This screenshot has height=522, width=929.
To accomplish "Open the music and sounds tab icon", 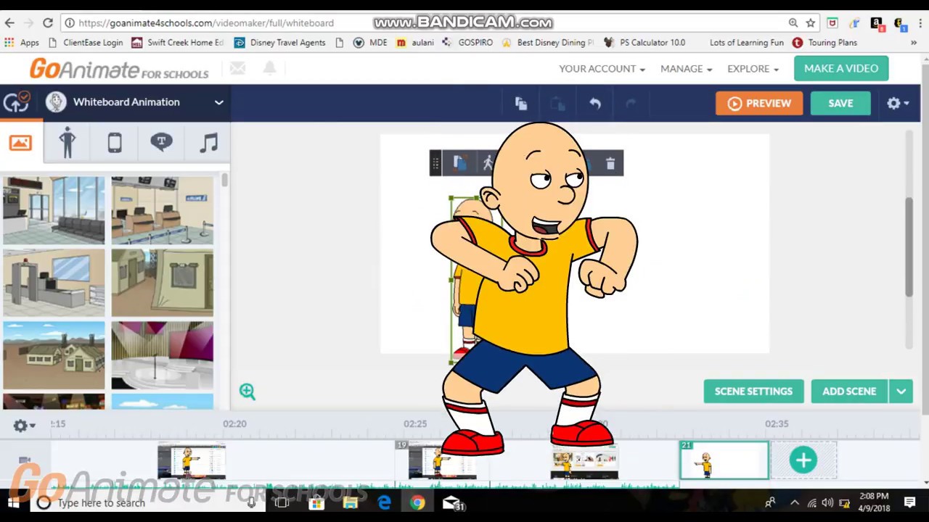I will [x=208, y=142].
